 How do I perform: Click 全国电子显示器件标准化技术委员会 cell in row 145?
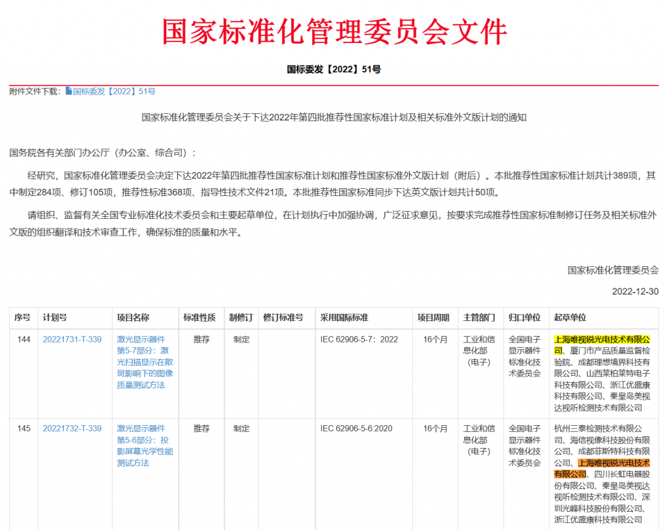(524, 445)
